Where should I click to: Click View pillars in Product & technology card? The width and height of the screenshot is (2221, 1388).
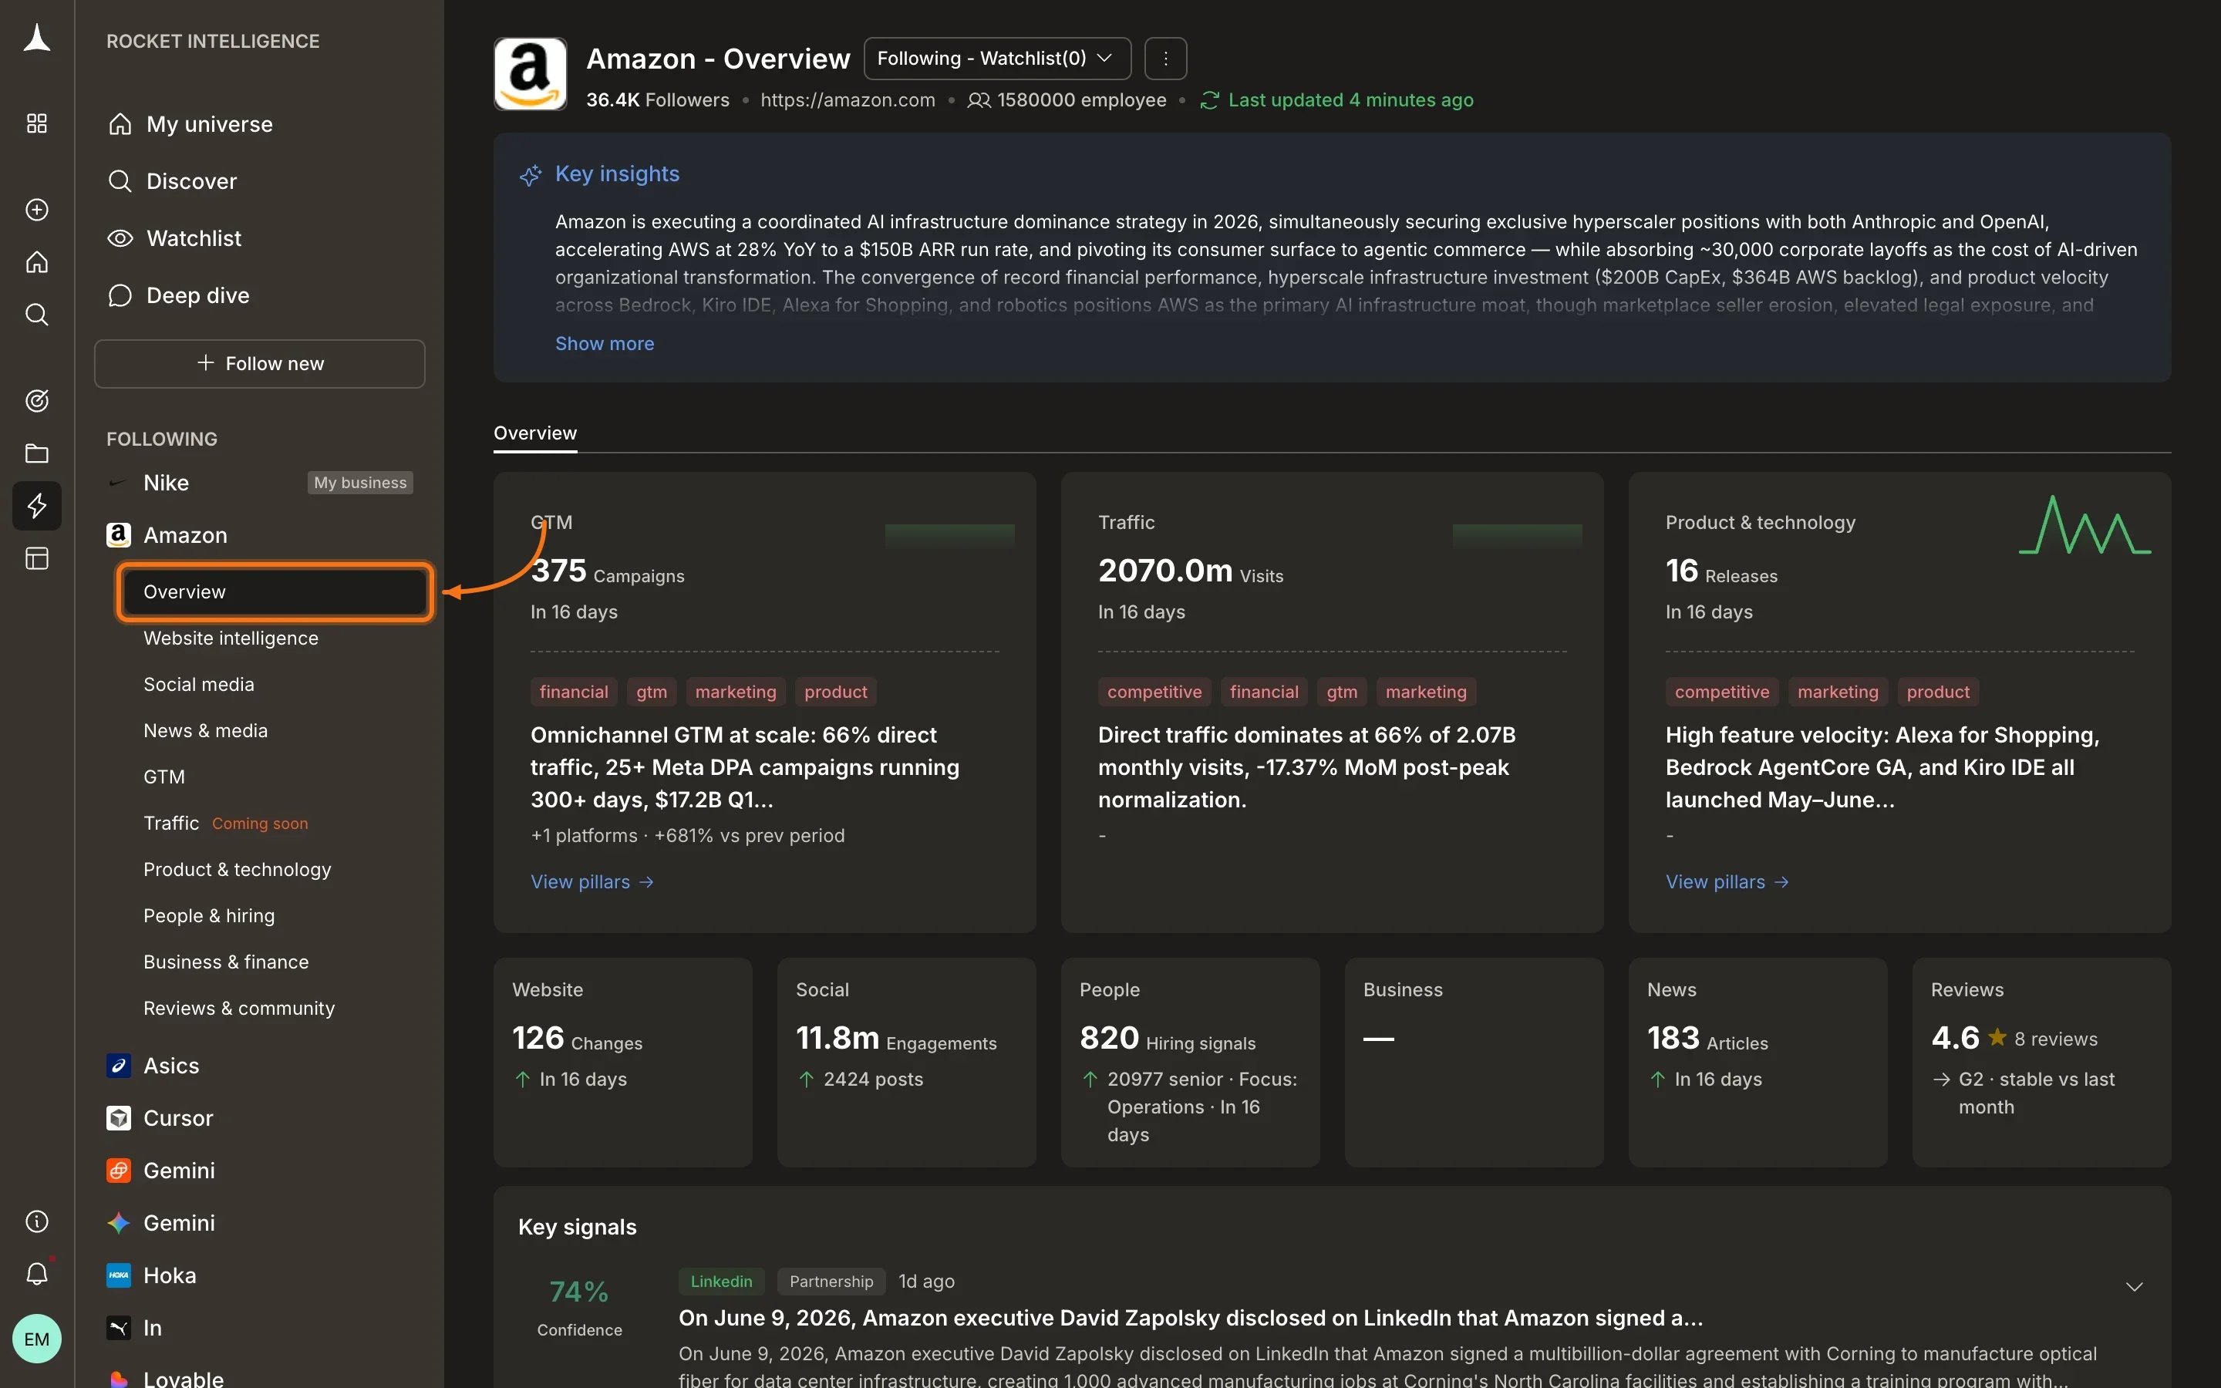click(x=1727, y=882)
